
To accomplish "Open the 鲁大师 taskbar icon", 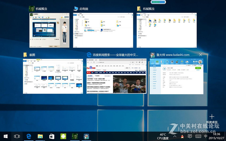I will tap(86, 136).
